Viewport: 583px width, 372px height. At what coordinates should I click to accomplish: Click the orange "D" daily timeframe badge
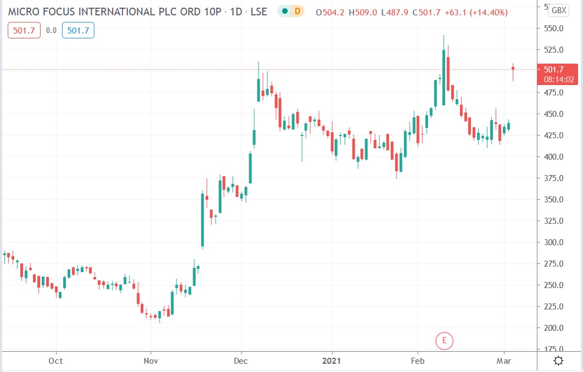[296, 10]
